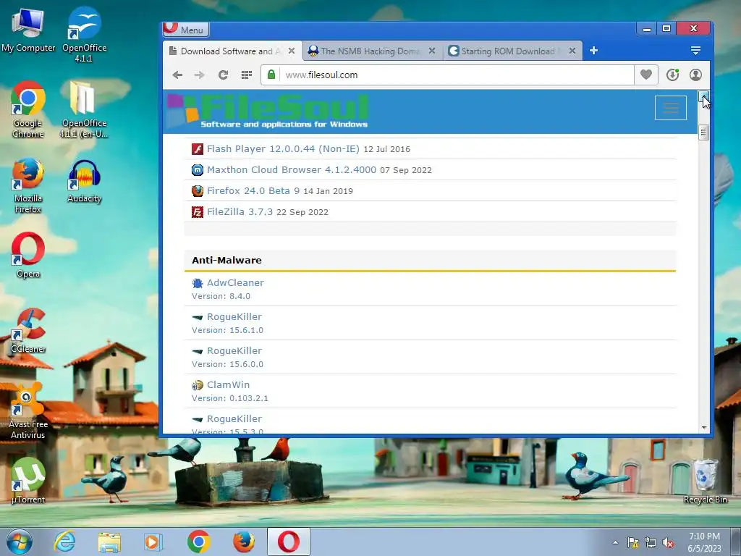Open OpenOffice 4.1.1 desktop shortcut
The width and height of the screenshot is (741, 556).
[x=84, y=35]
